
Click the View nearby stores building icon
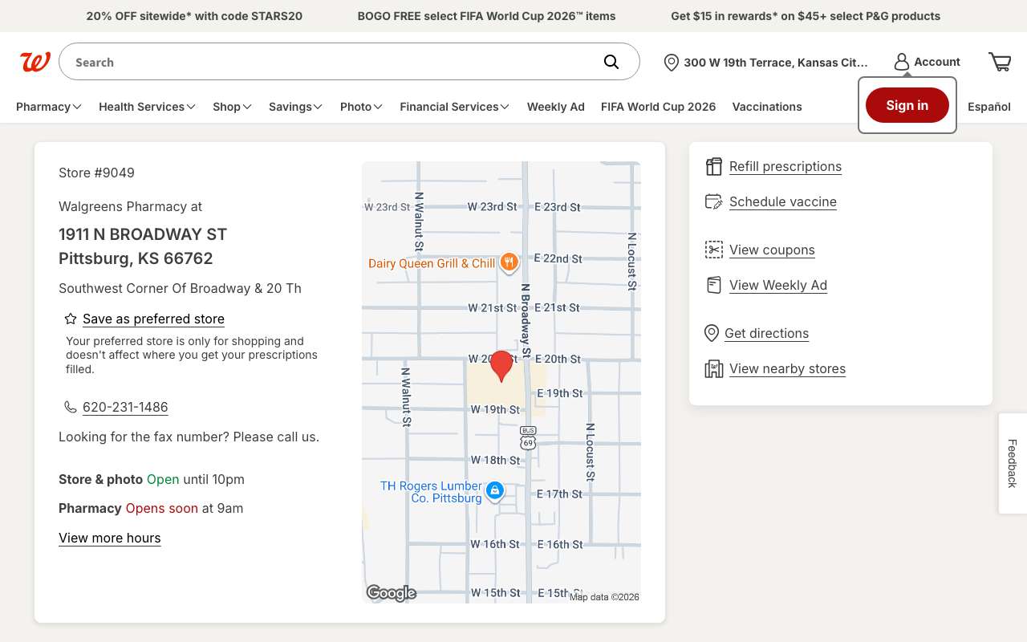[x=714, y=368]
